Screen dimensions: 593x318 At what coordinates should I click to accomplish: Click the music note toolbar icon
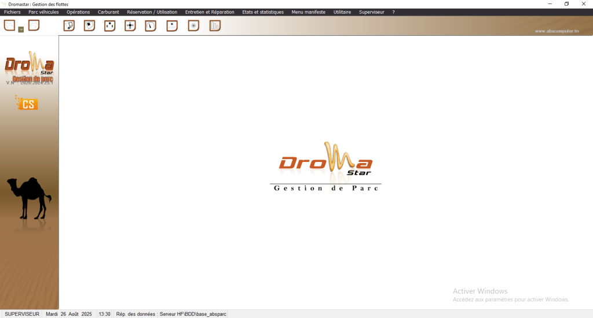69,25
